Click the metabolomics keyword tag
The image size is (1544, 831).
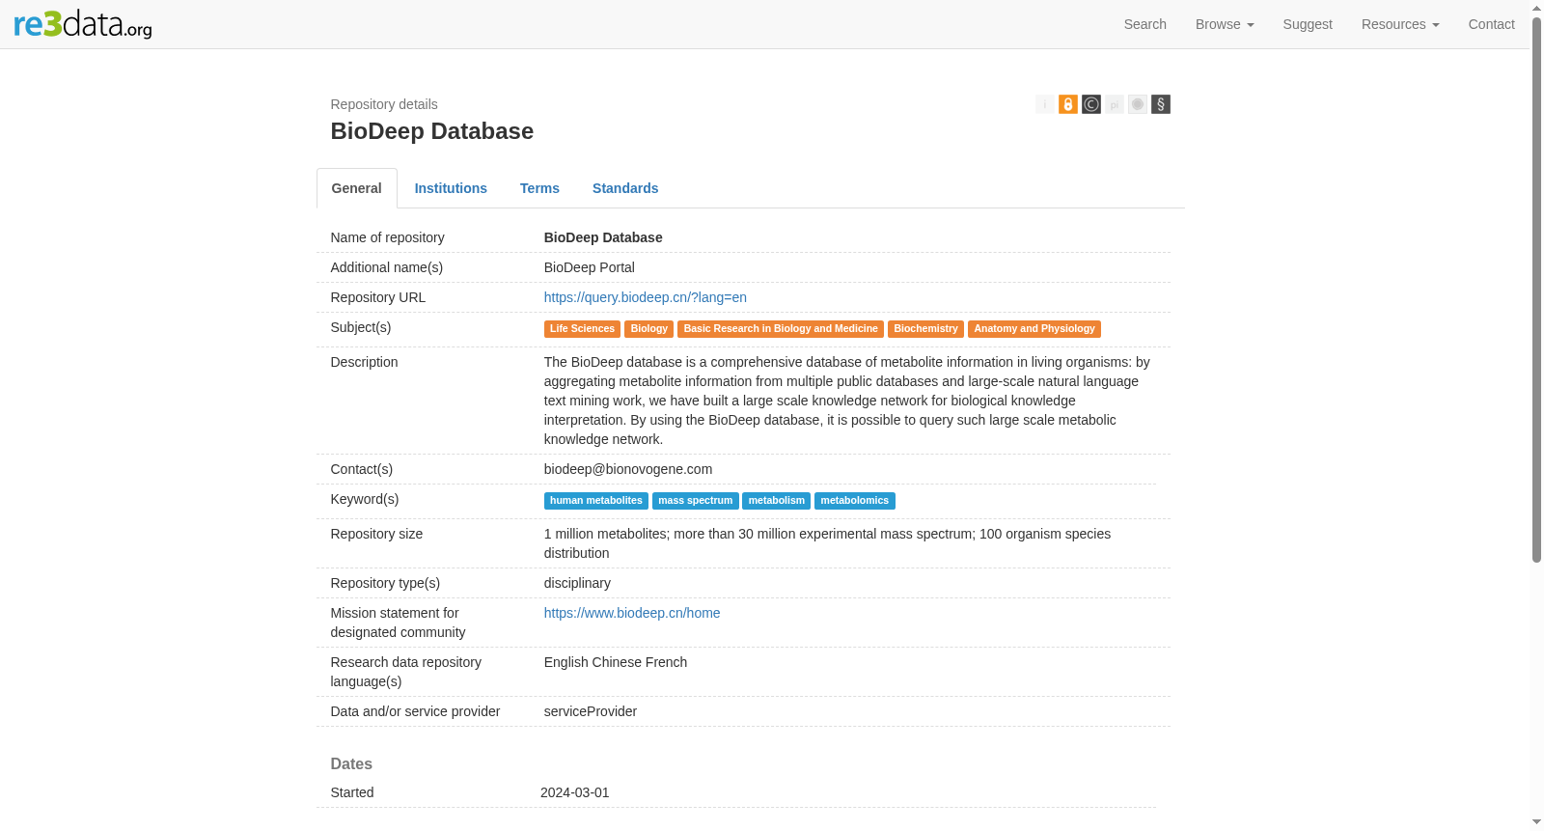click(x=855, y=501)
